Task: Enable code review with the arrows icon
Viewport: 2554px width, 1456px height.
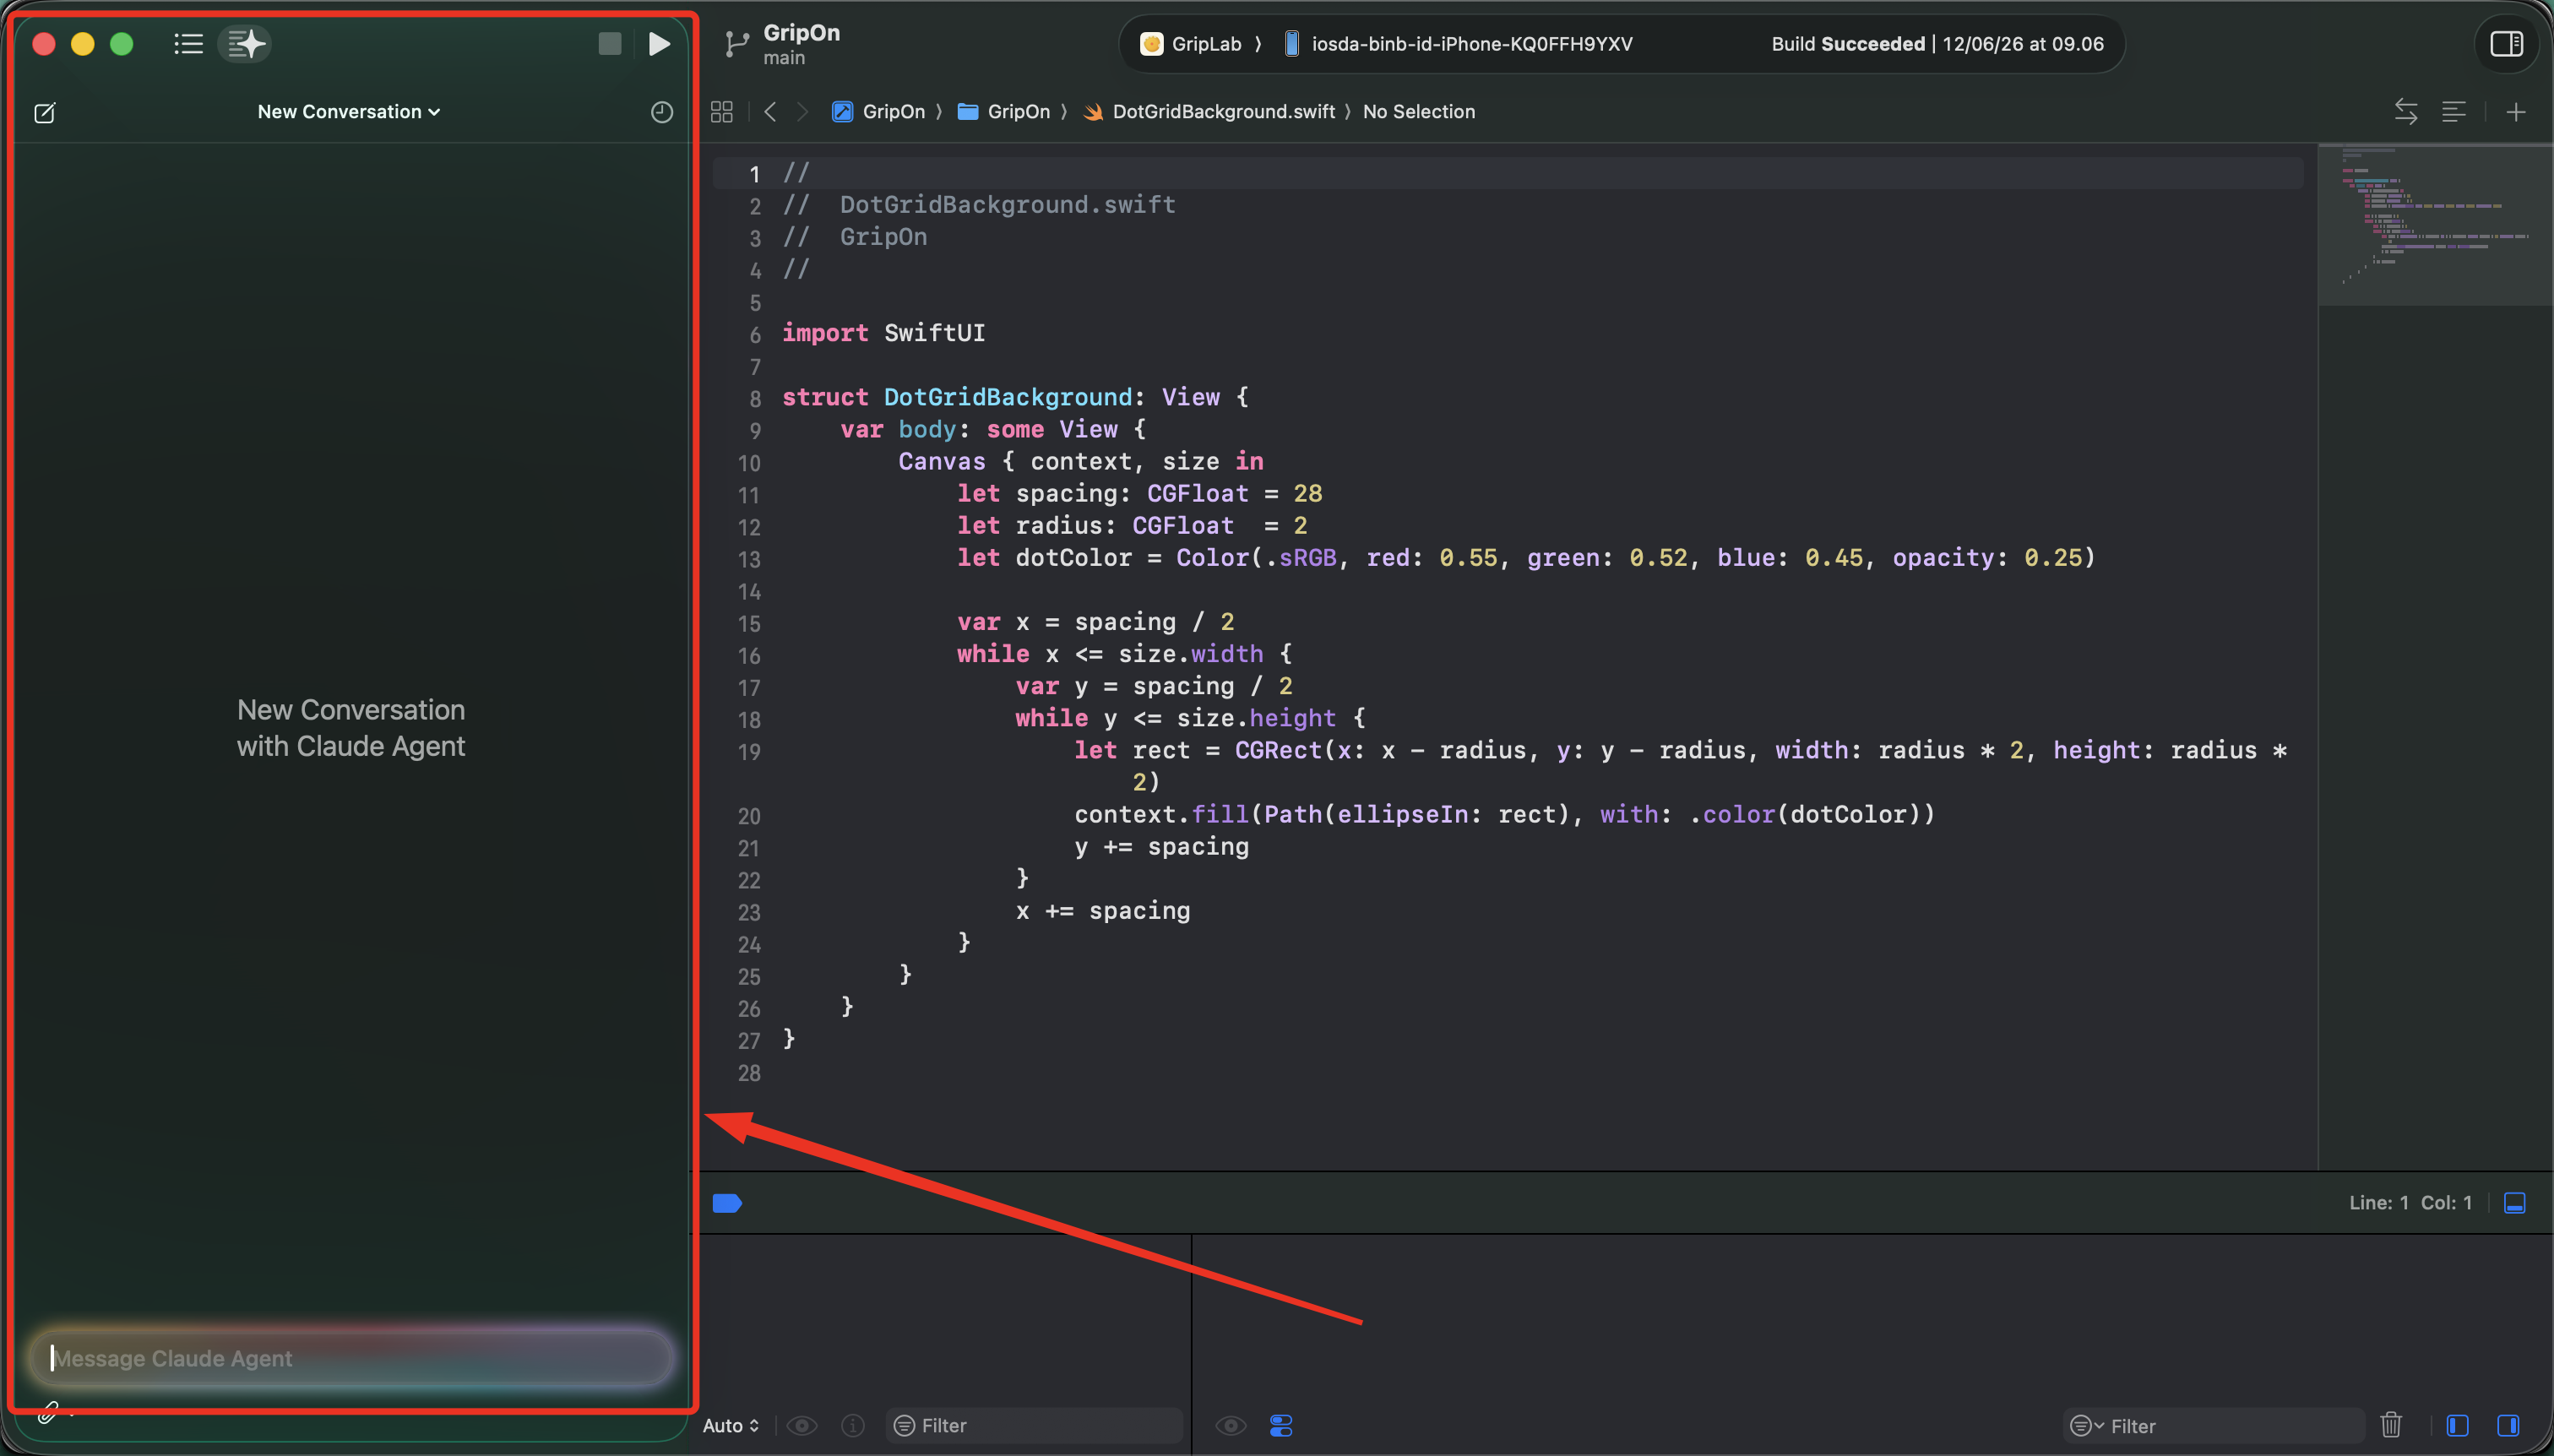Action: click(x=2405, y=112)
